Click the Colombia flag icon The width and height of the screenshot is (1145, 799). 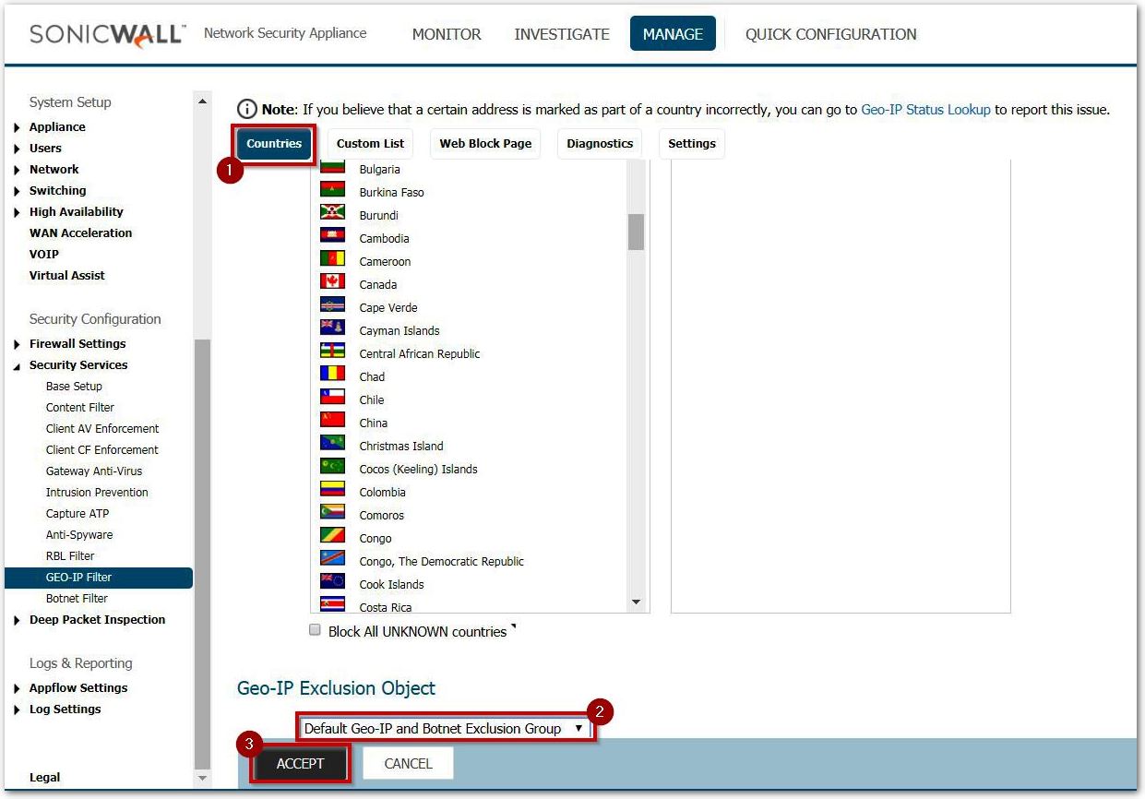click(332, 489)
